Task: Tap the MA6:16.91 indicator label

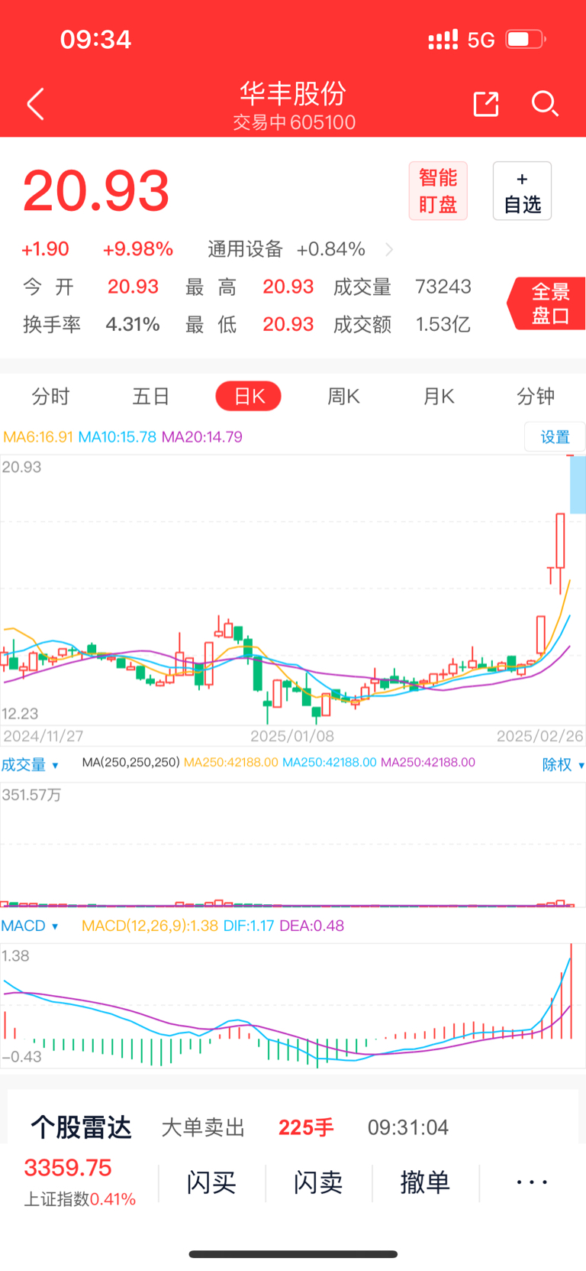Action: pos(38,436)
